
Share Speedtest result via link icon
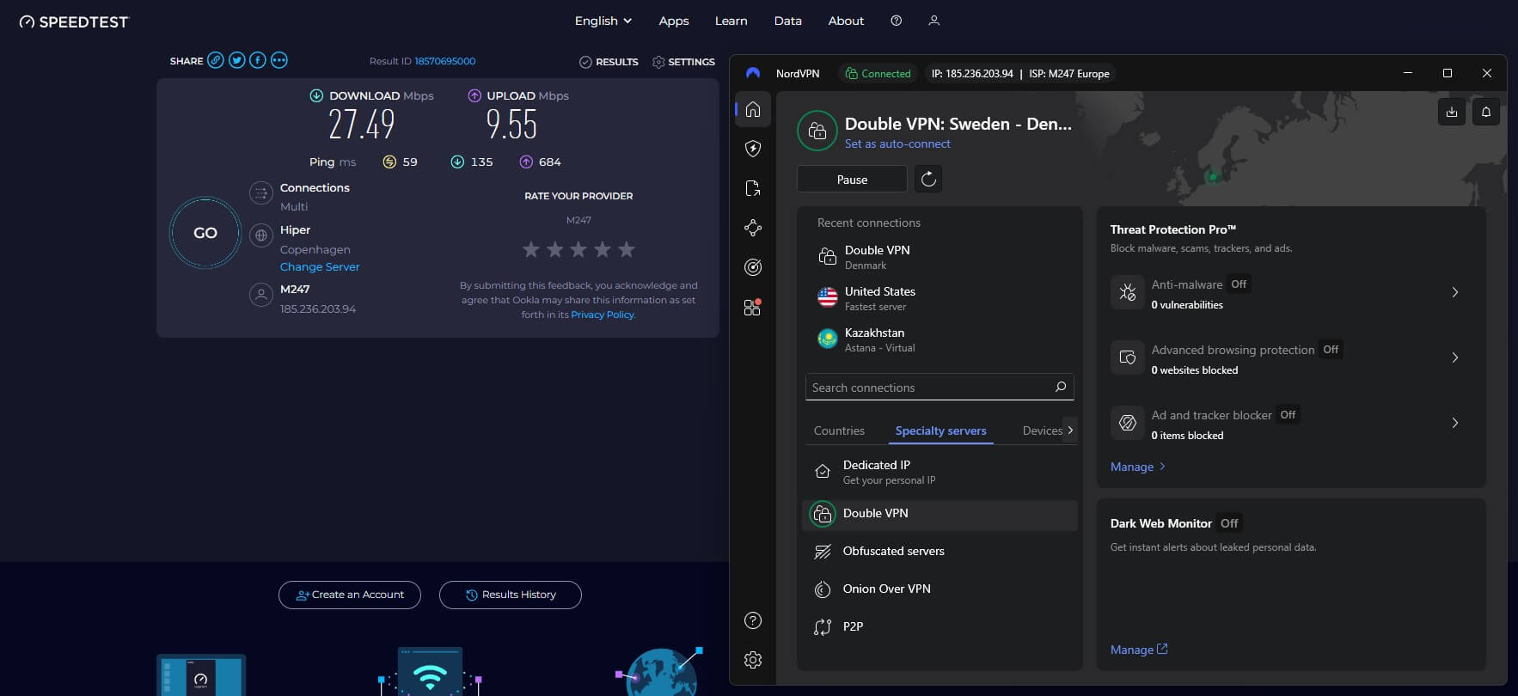click(216, 60)
